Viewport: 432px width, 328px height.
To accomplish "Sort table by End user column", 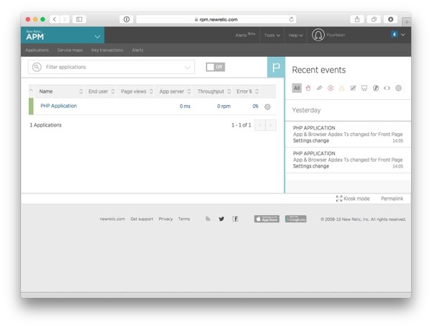I will tap(102, 91).
